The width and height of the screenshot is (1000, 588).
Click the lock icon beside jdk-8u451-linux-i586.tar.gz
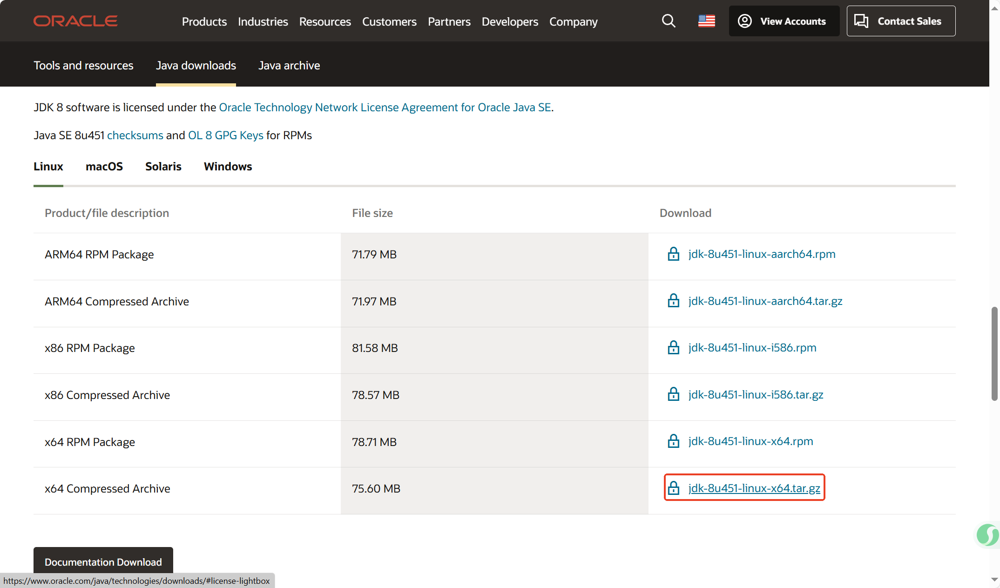point(674,395)
